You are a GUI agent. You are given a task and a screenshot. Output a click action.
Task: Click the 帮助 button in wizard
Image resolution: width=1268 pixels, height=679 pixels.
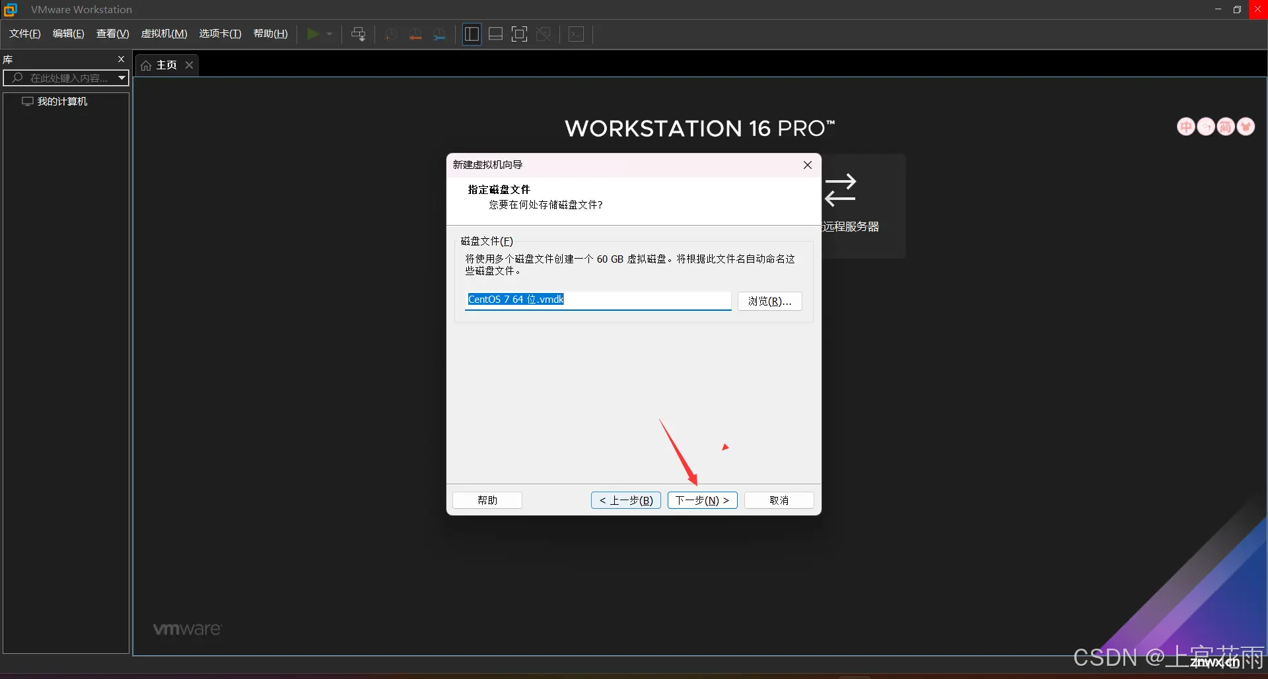(x=487, y=500)
